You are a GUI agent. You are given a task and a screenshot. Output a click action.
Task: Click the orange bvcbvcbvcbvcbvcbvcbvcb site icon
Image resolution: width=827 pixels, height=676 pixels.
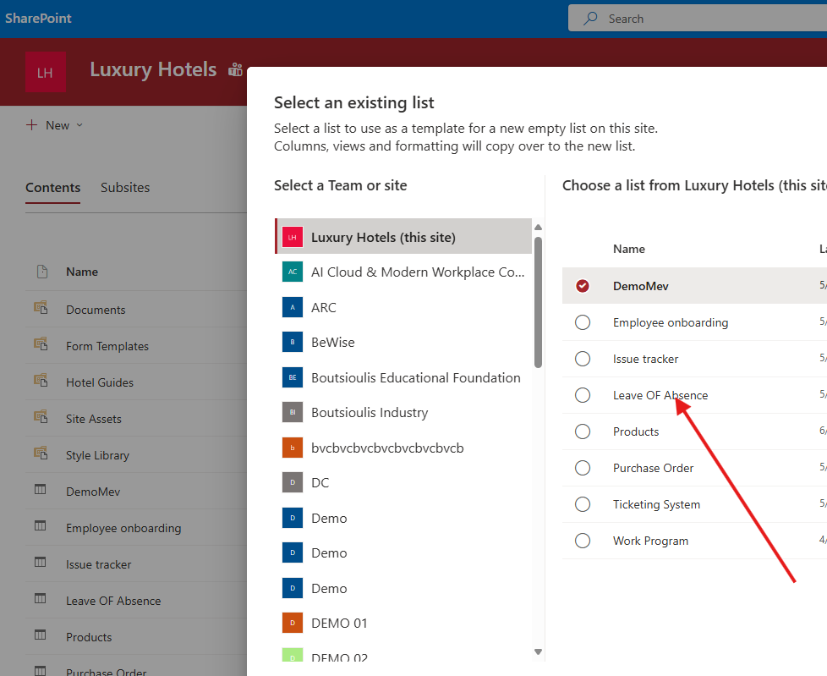[293, 448]
